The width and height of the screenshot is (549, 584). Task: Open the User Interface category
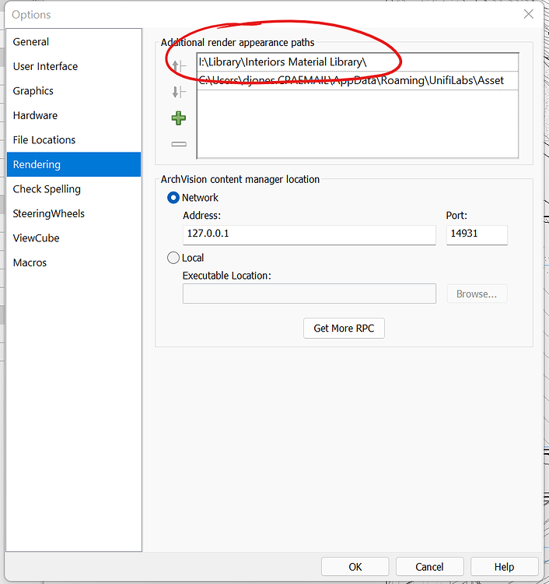tap(74, 66)
